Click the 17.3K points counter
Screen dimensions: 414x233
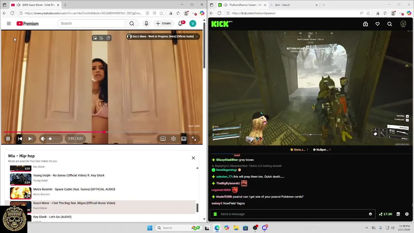(386, 214)
